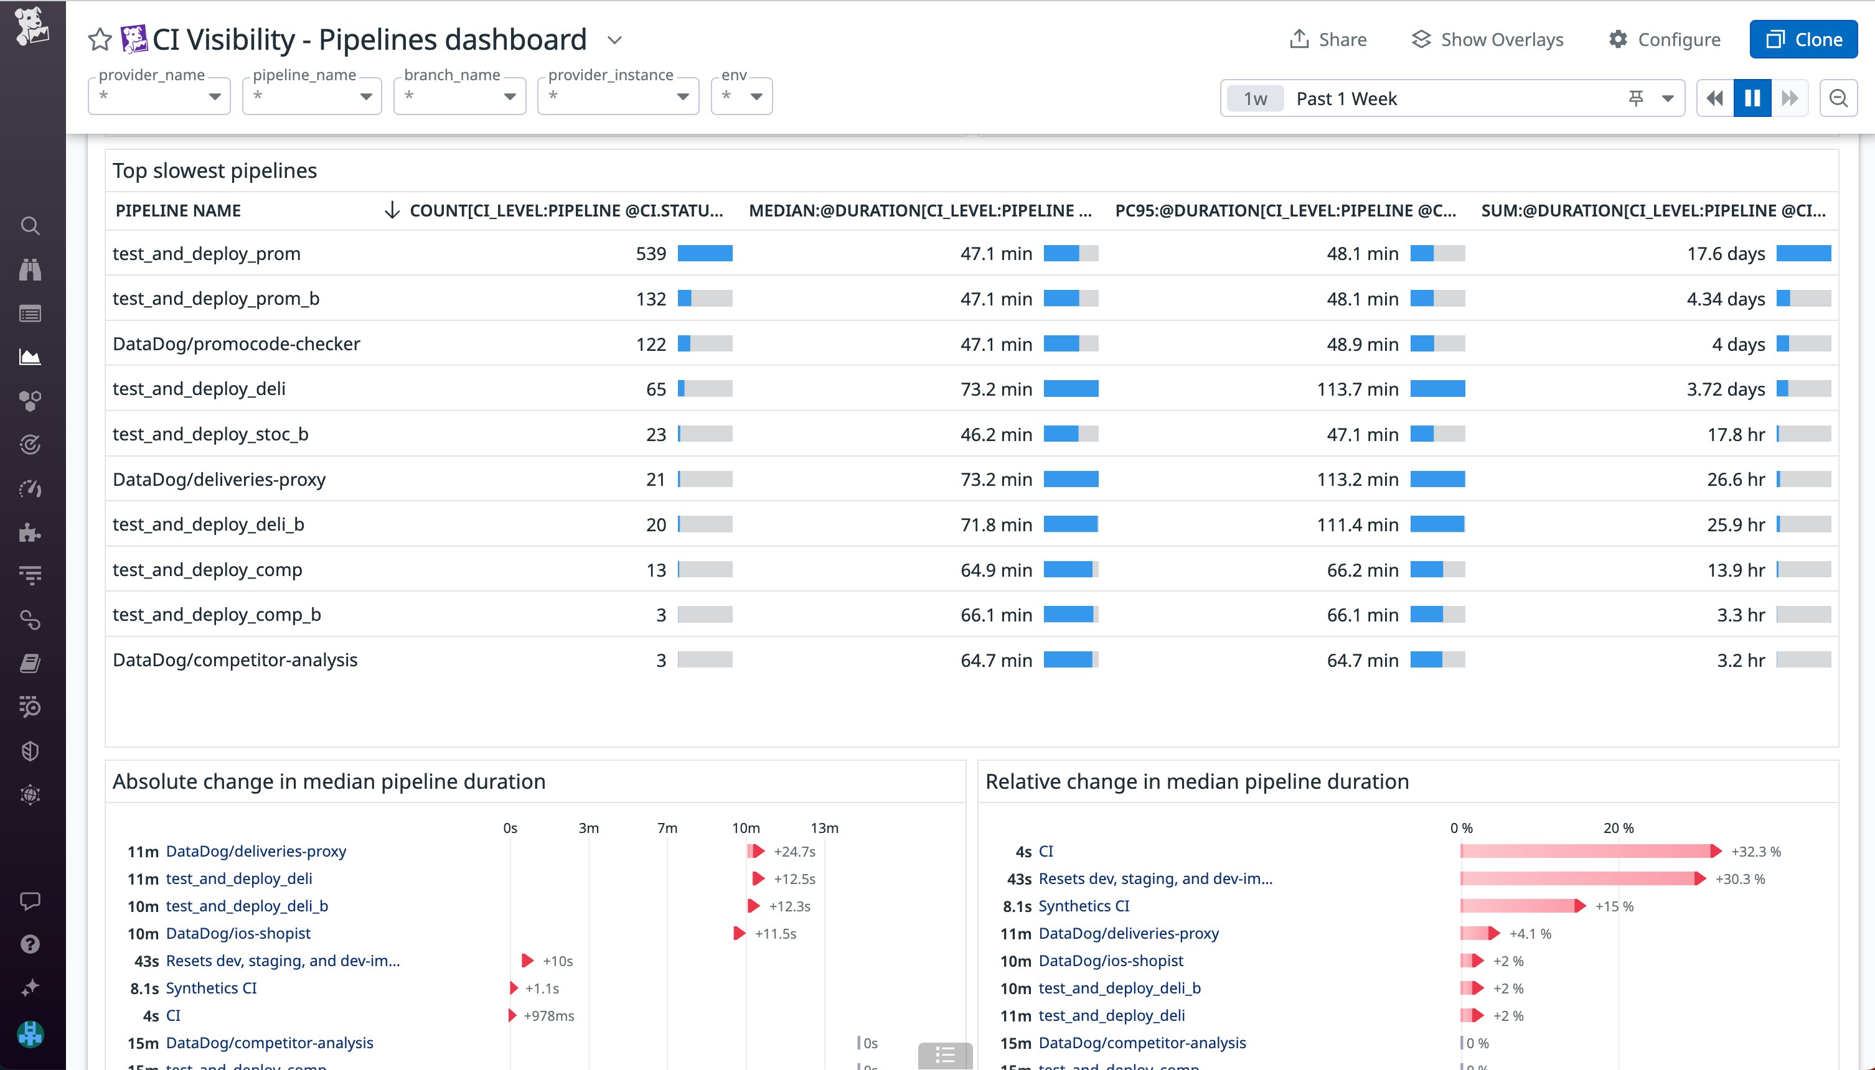Pause live dashboard updates
The width and height of the screenshot is (1875, 1070).
coord(1752,97)
